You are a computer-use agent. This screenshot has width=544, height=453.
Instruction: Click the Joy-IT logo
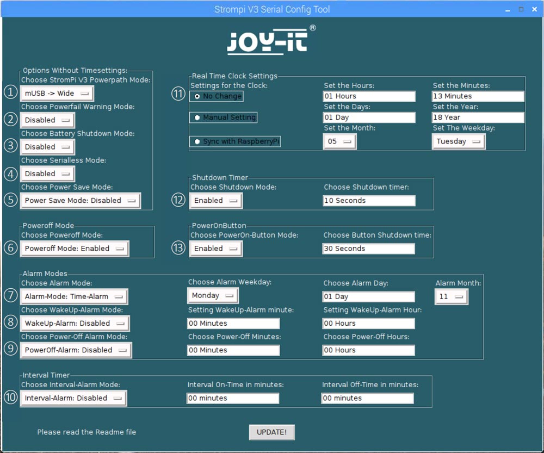271,40
